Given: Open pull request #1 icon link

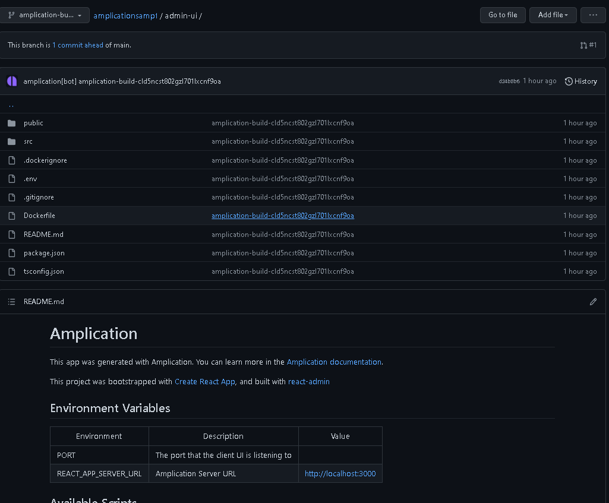Looking at the screenshot, I should pos(588,45).
